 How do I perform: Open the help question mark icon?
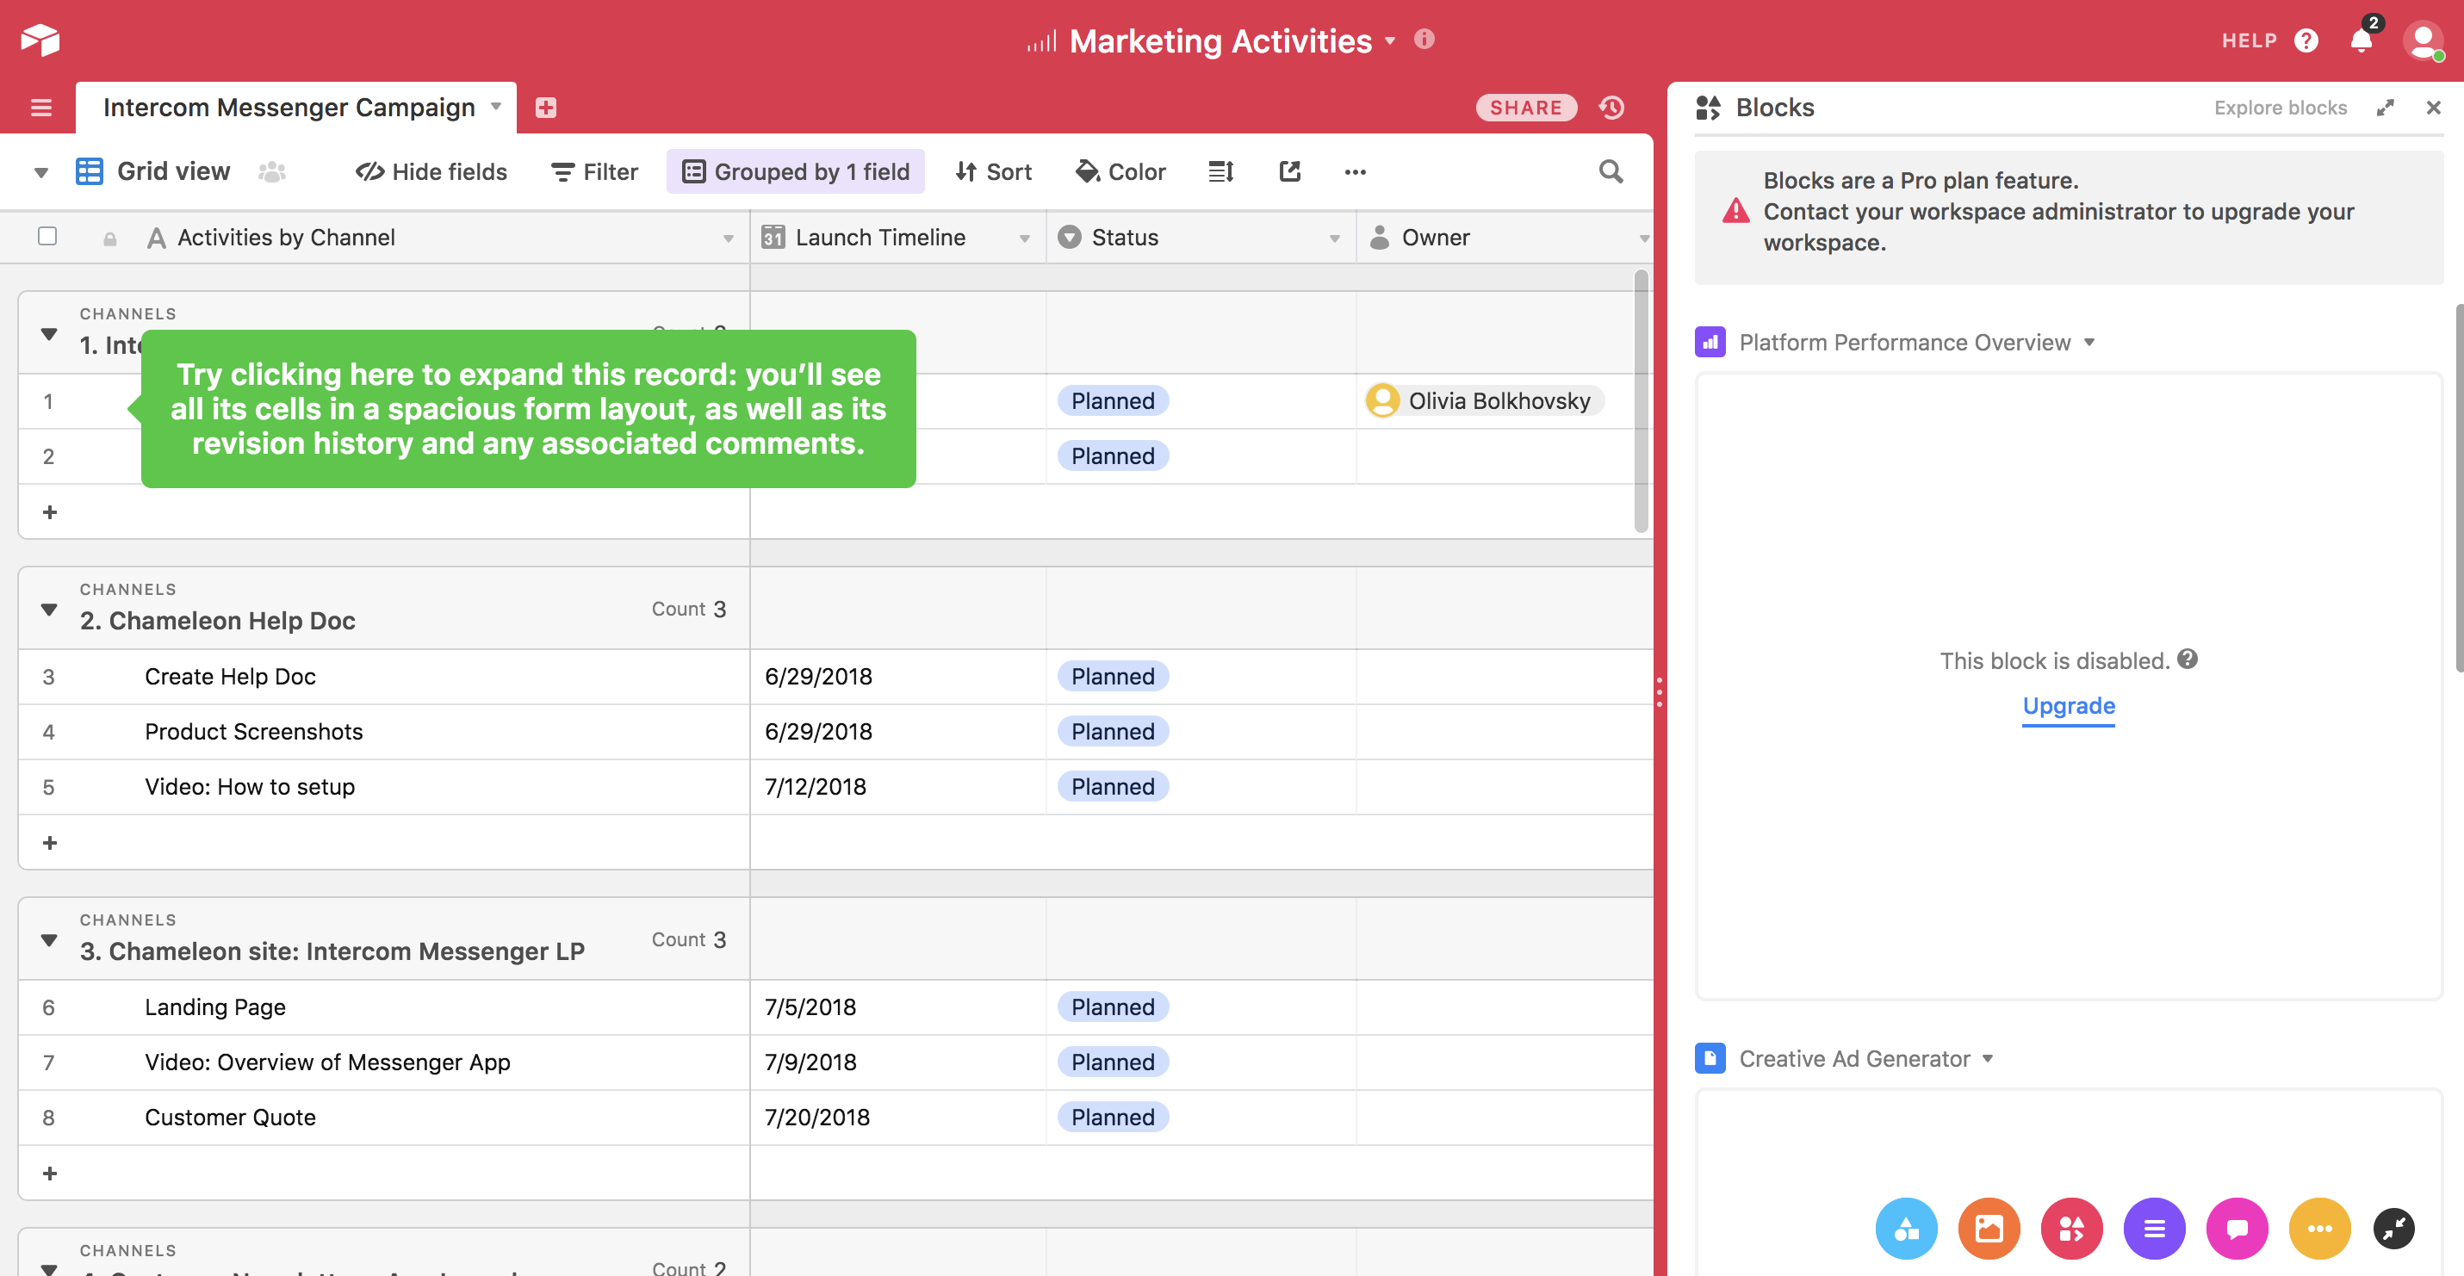[x=2306, y=40]
